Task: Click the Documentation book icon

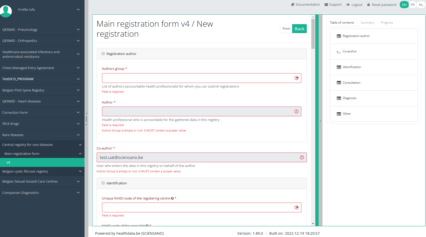Action: 293,5
